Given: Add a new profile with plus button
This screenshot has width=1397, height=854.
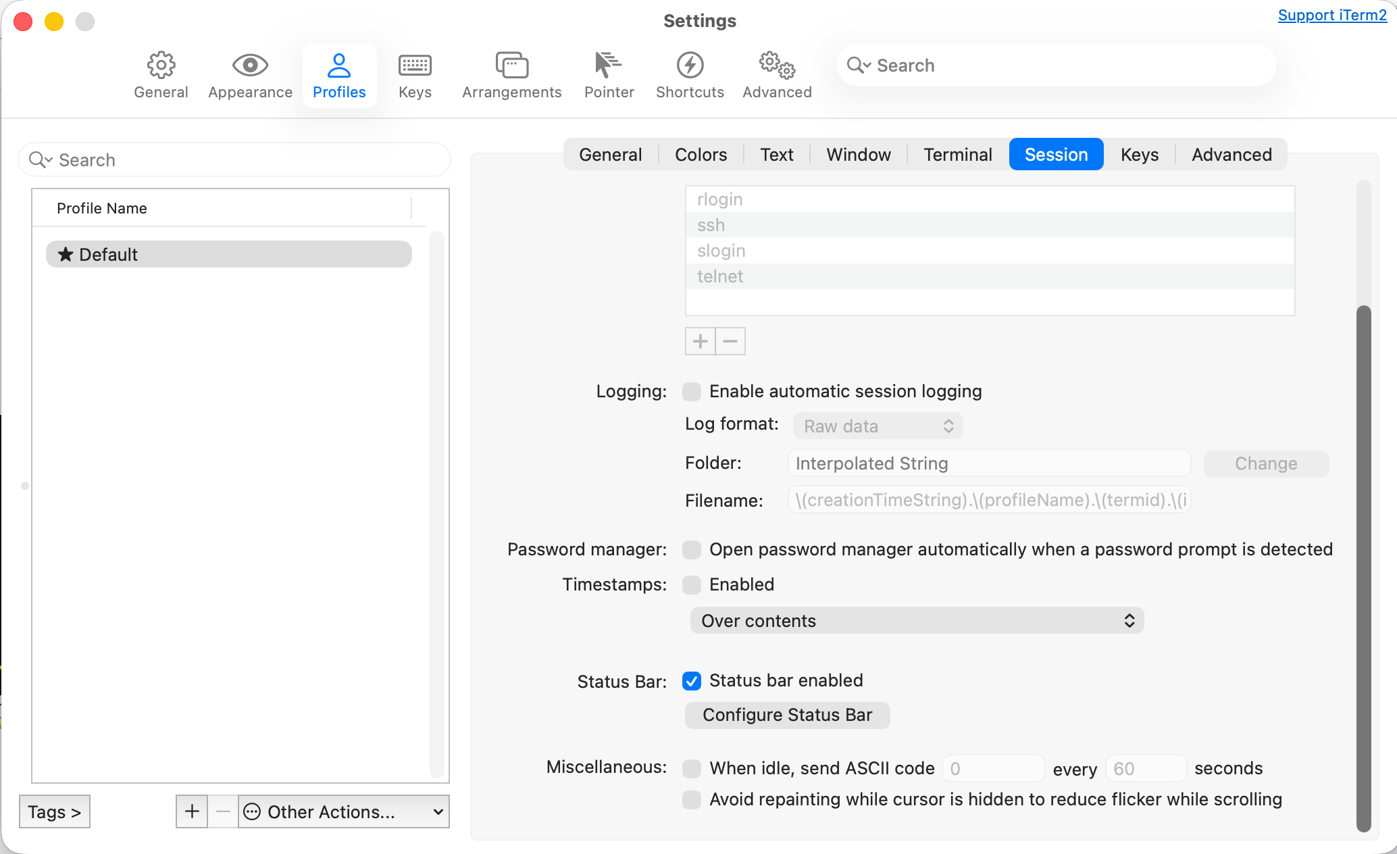Looking at the screenshot, I should click(192, 811).
